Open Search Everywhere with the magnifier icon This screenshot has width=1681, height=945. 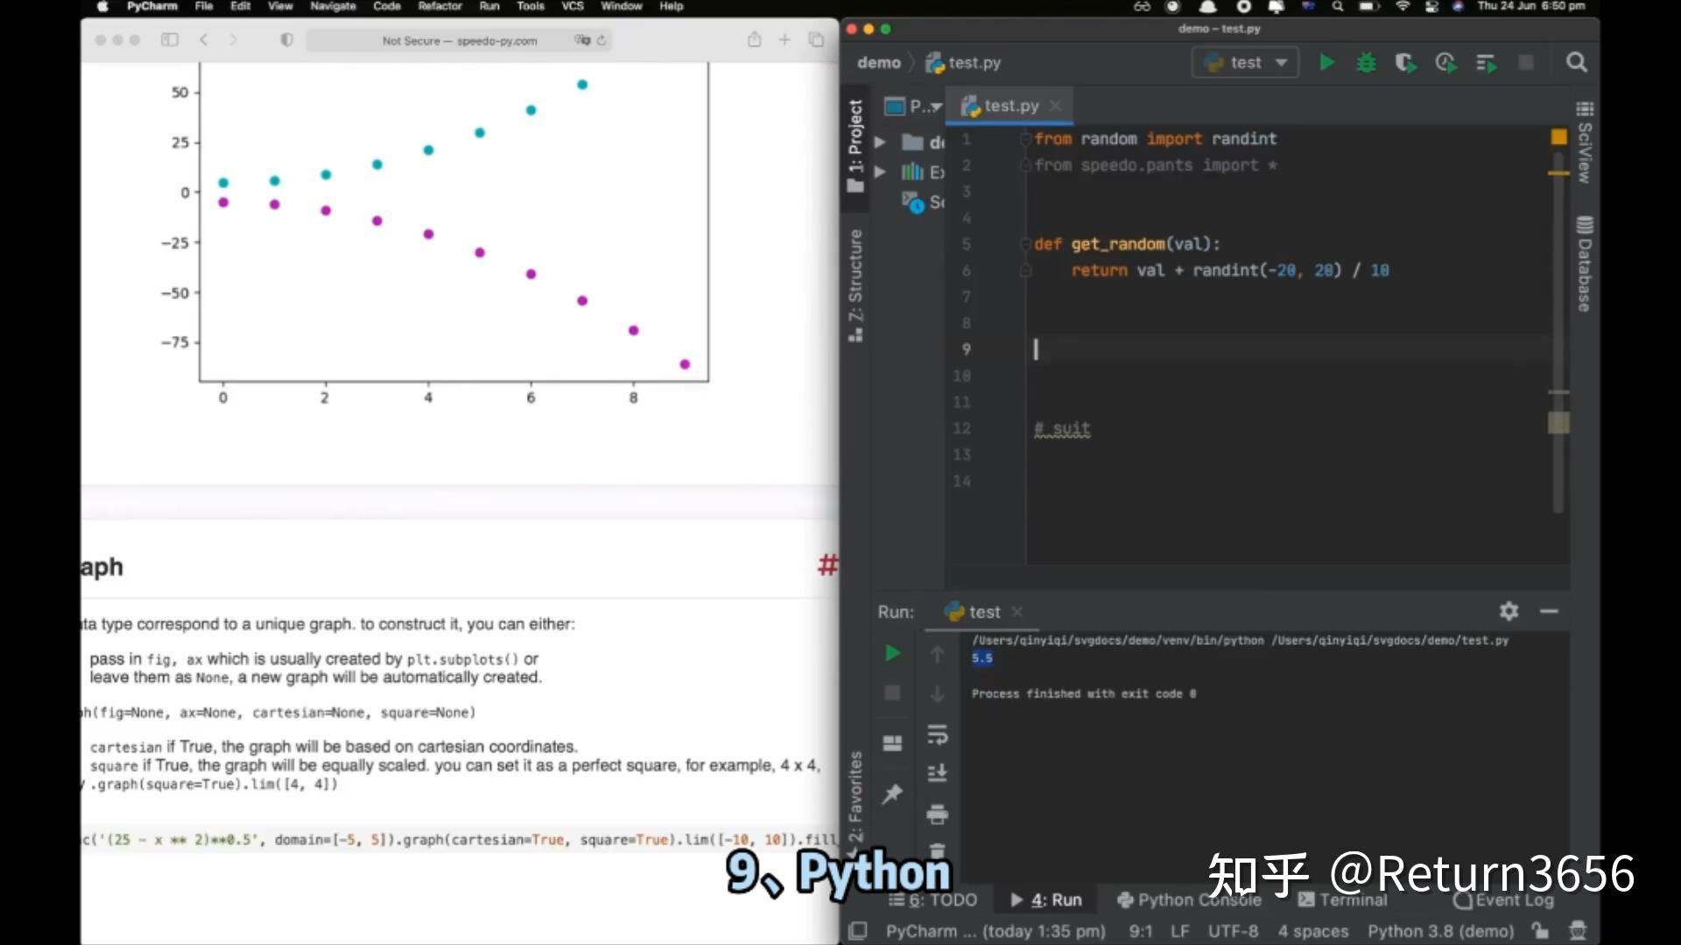coord(1576,62)
